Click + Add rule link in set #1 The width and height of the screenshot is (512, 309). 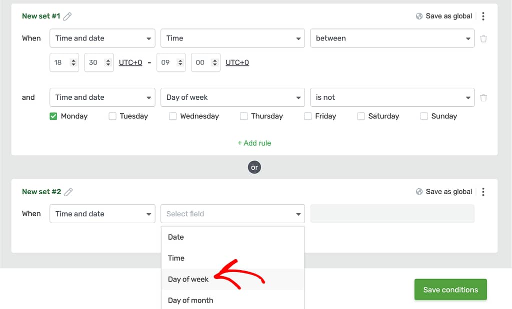point(254,143)
